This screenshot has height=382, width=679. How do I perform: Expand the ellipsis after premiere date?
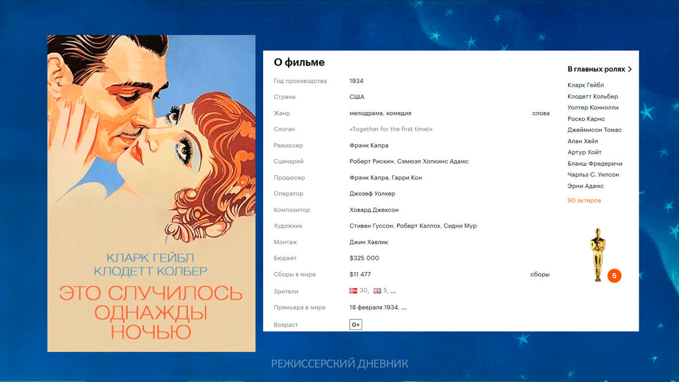tap(404, 308)
